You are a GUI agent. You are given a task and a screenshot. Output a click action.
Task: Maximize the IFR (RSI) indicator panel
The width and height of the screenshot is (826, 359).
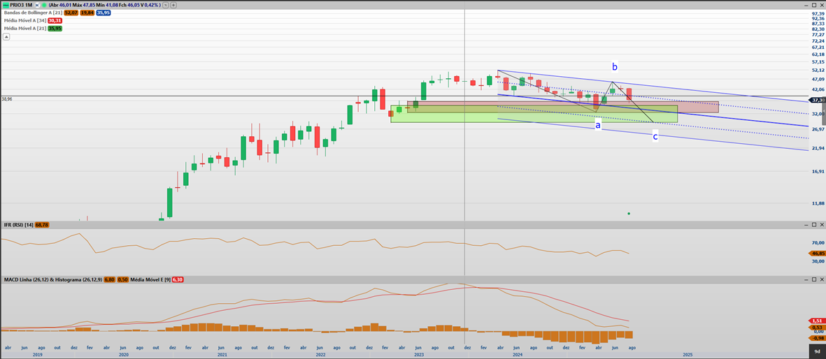point(814,225)
